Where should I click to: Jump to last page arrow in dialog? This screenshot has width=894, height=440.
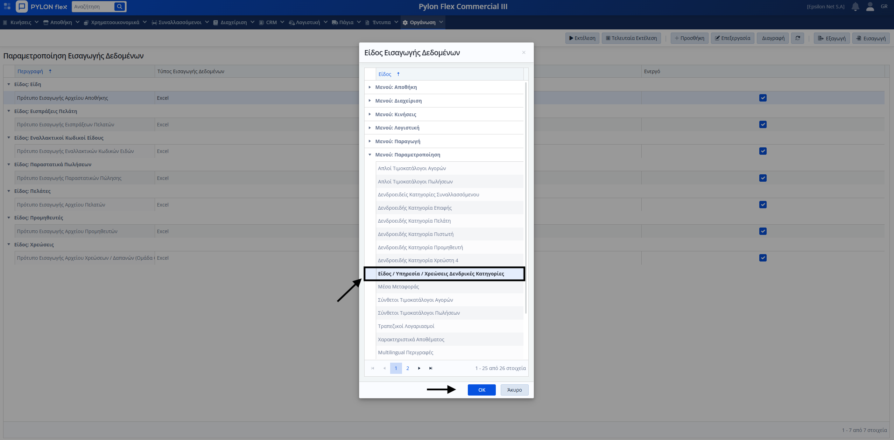tap(431, 368)
